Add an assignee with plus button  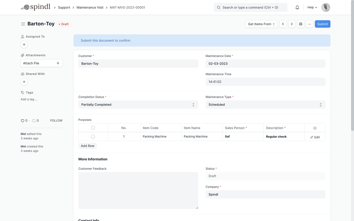[x=24, y=45]
